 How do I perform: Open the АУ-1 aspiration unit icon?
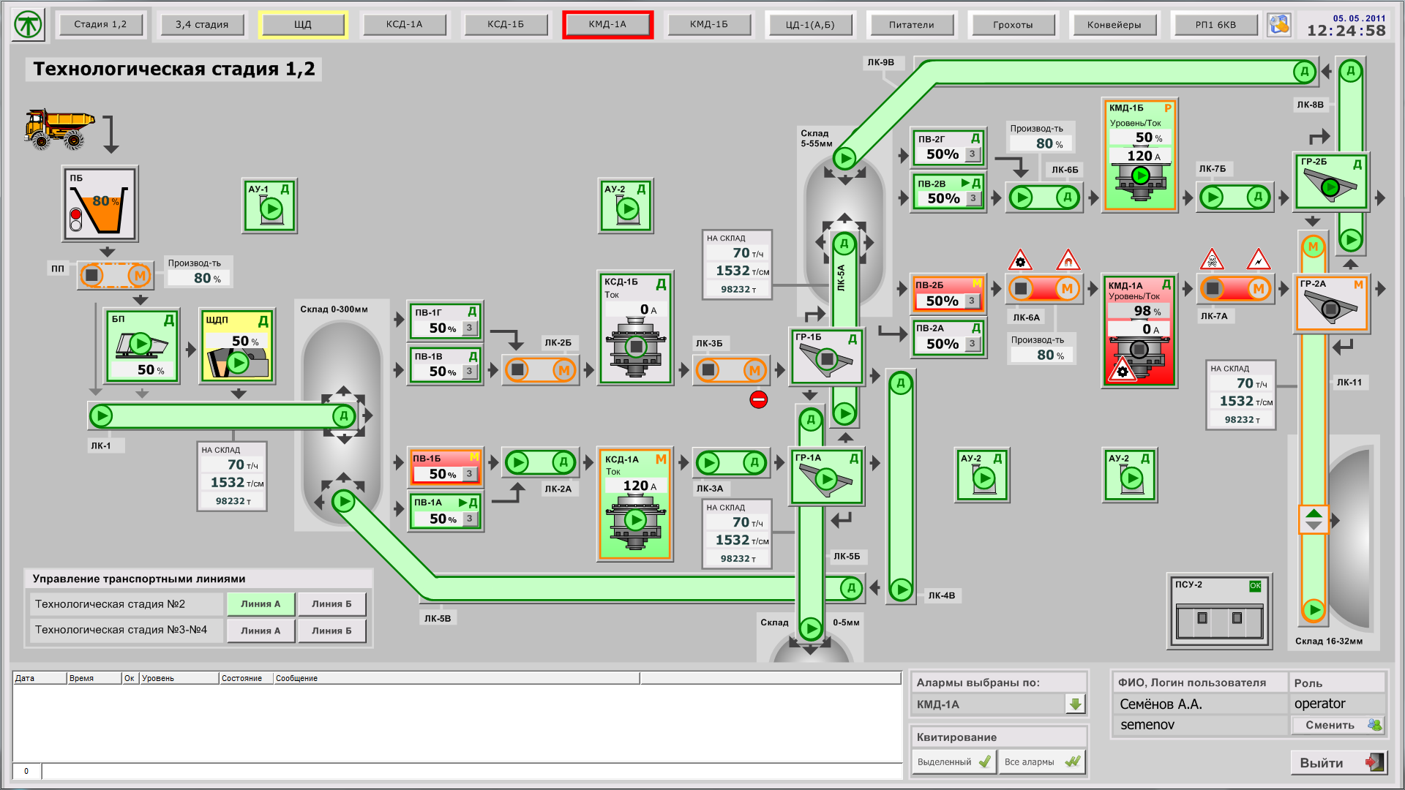(x=269, y=206)
